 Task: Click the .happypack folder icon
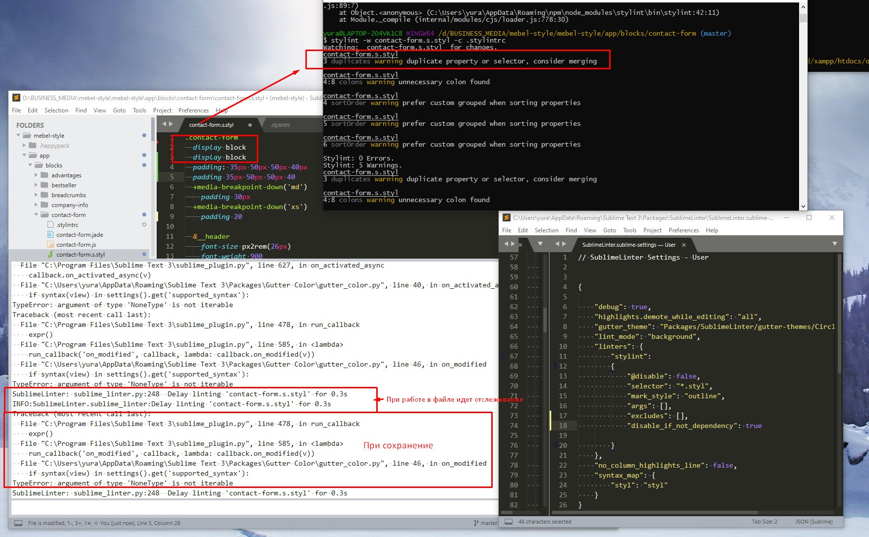point(33,145)
